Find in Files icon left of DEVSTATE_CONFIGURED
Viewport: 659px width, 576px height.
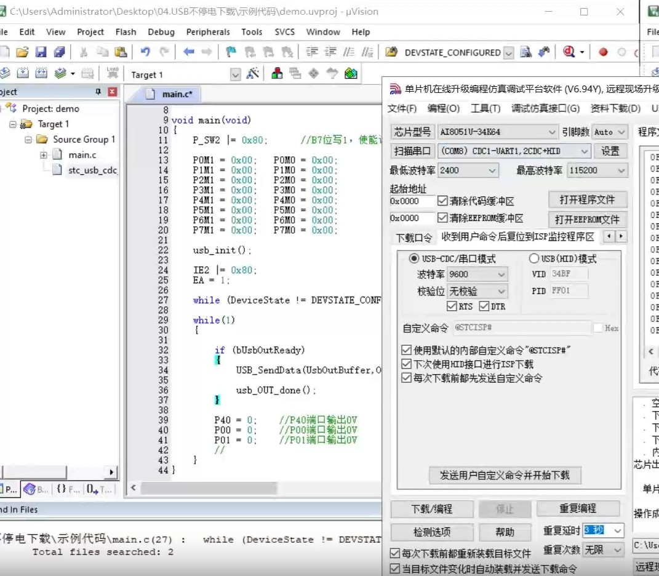tap(391, 52)
